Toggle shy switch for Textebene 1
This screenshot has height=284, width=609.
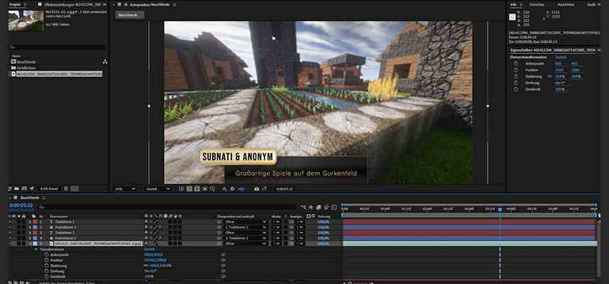pos(146,222)
